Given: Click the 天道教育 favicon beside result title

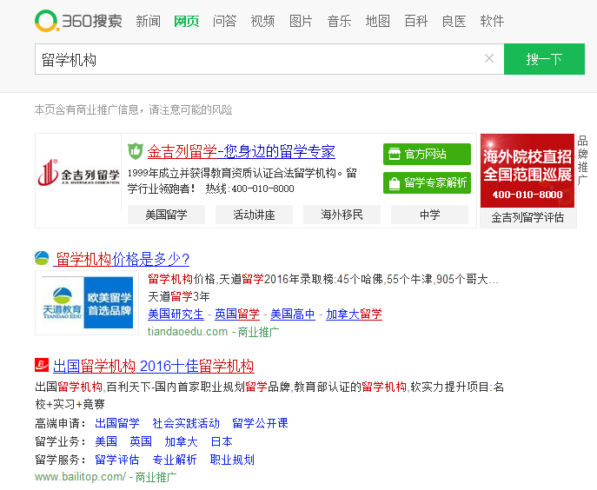Looking at the screenshot, I should tap(42, 258).
